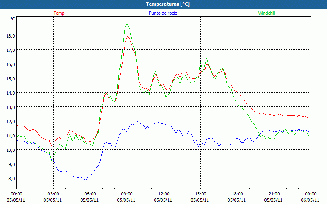Click the green Windchill legend label

click(x=267, y=13)
